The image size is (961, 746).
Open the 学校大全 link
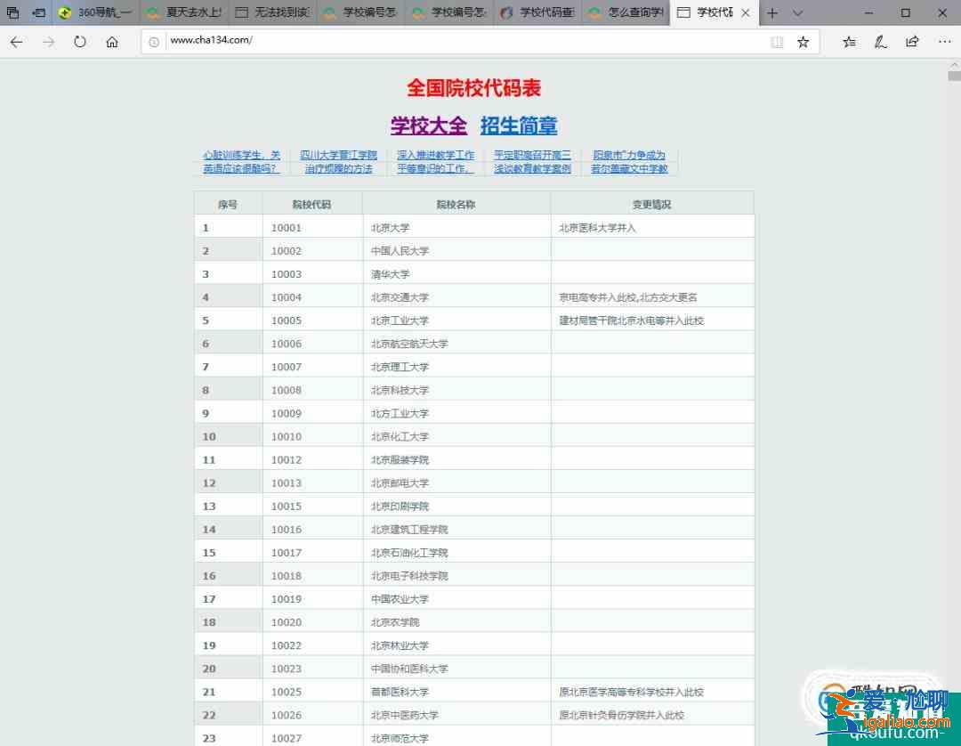pos(428,125)
